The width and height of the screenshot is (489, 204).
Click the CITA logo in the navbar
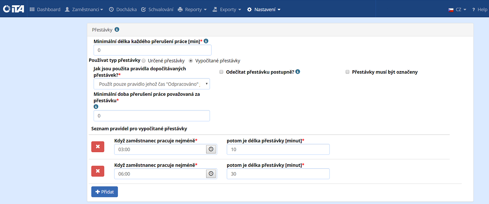(x=14, y=9)
